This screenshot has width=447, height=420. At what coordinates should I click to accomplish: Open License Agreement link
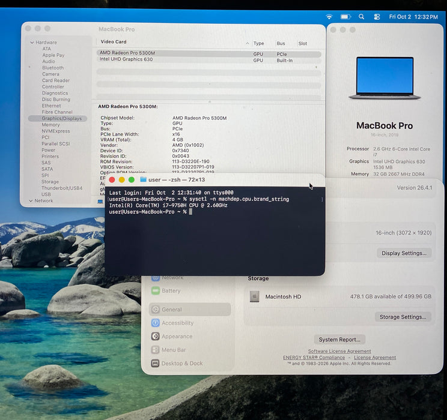375,358
